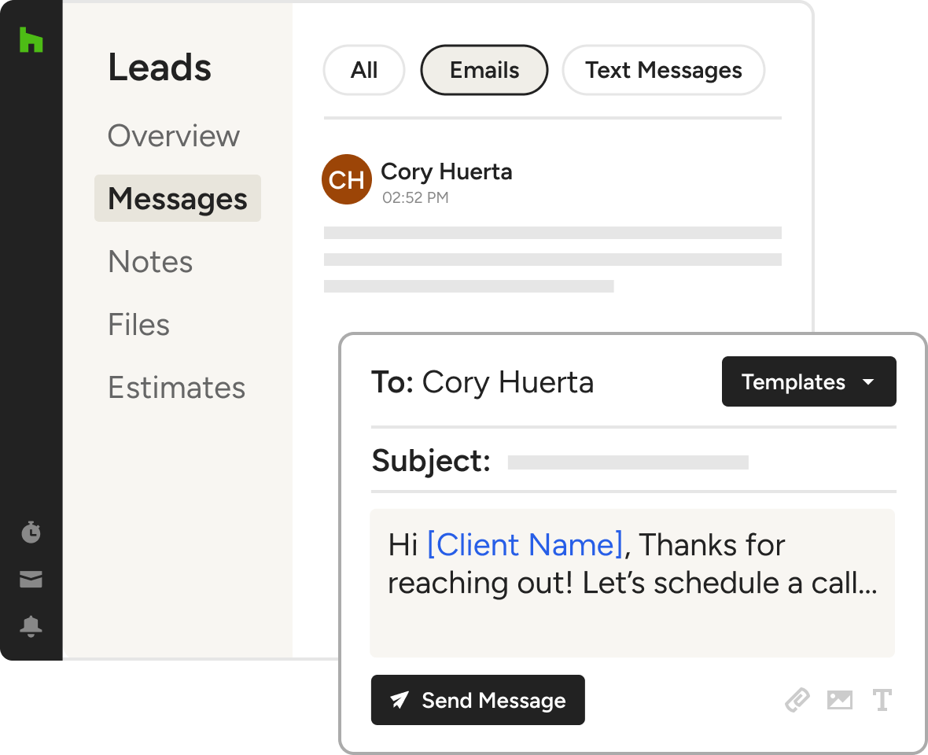Click the paperclip attach file icon

pos(797,700)
